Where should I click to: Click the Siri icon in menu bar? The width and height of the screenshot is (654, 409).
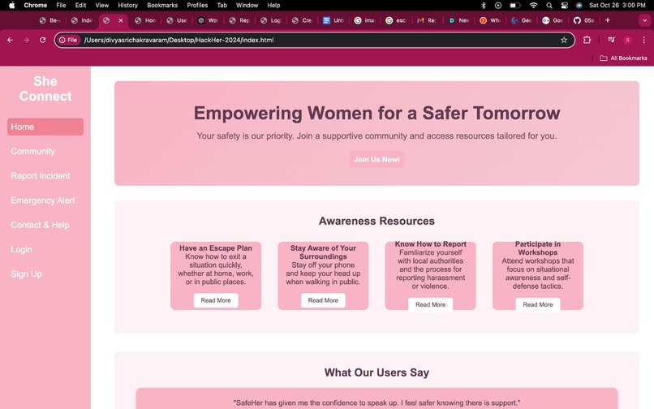(x=579, y=5)
